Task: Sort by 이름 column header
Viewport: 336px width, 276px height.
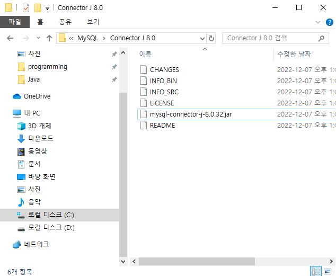Action: tap(146, 54)
